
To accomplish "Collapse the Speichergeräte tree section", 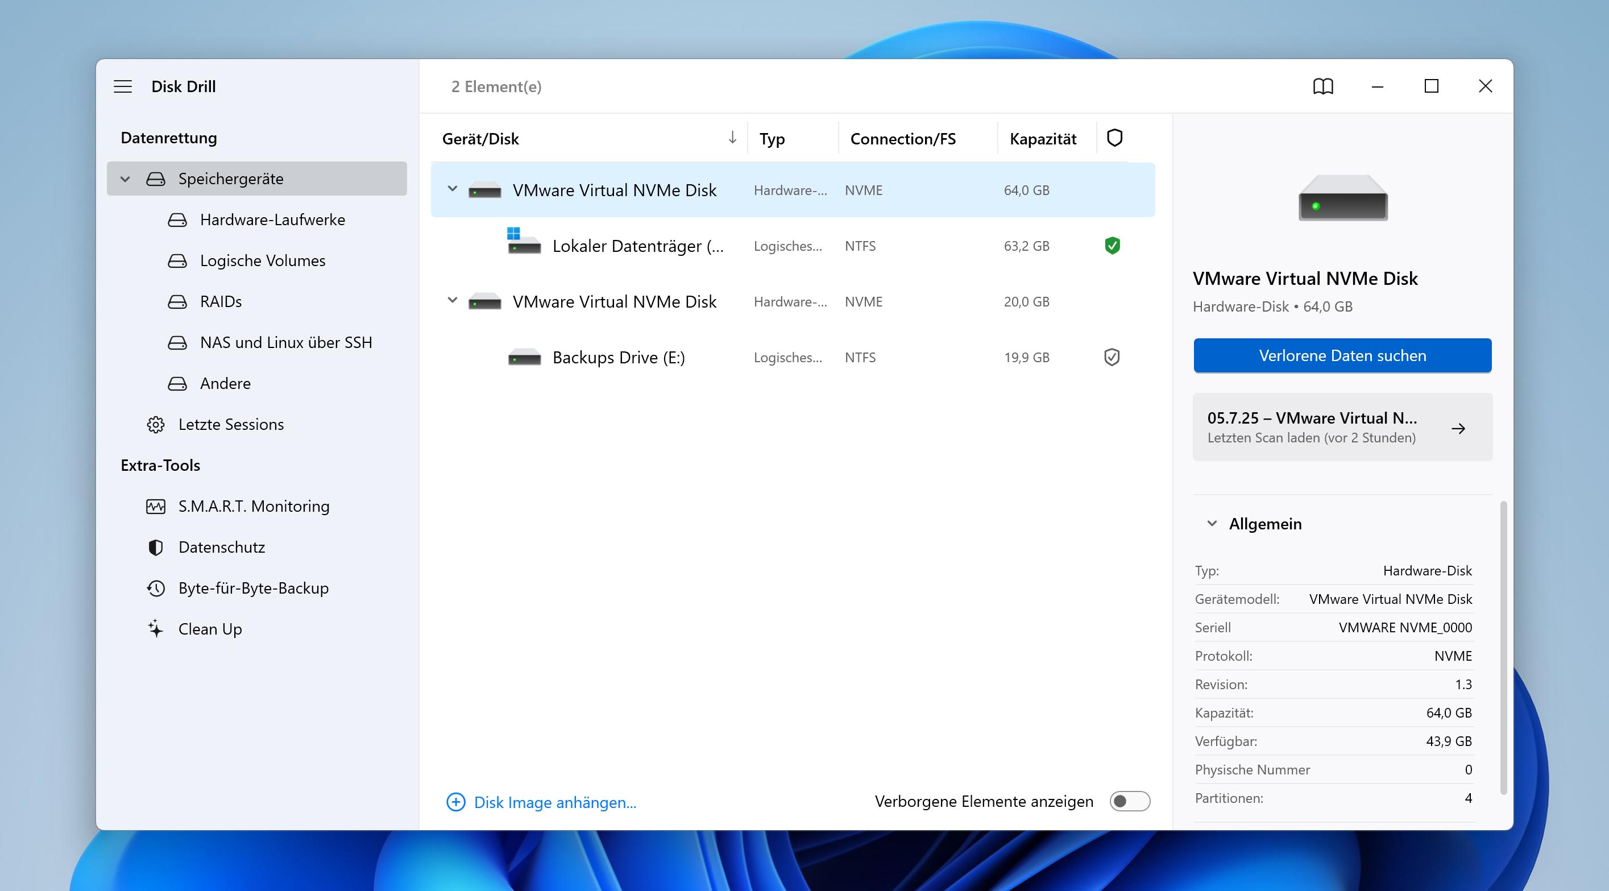I will pos(125,179).
